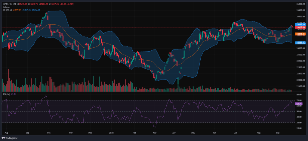
Task: Click the Oct label on time axis
Action: tap(49, 132)
